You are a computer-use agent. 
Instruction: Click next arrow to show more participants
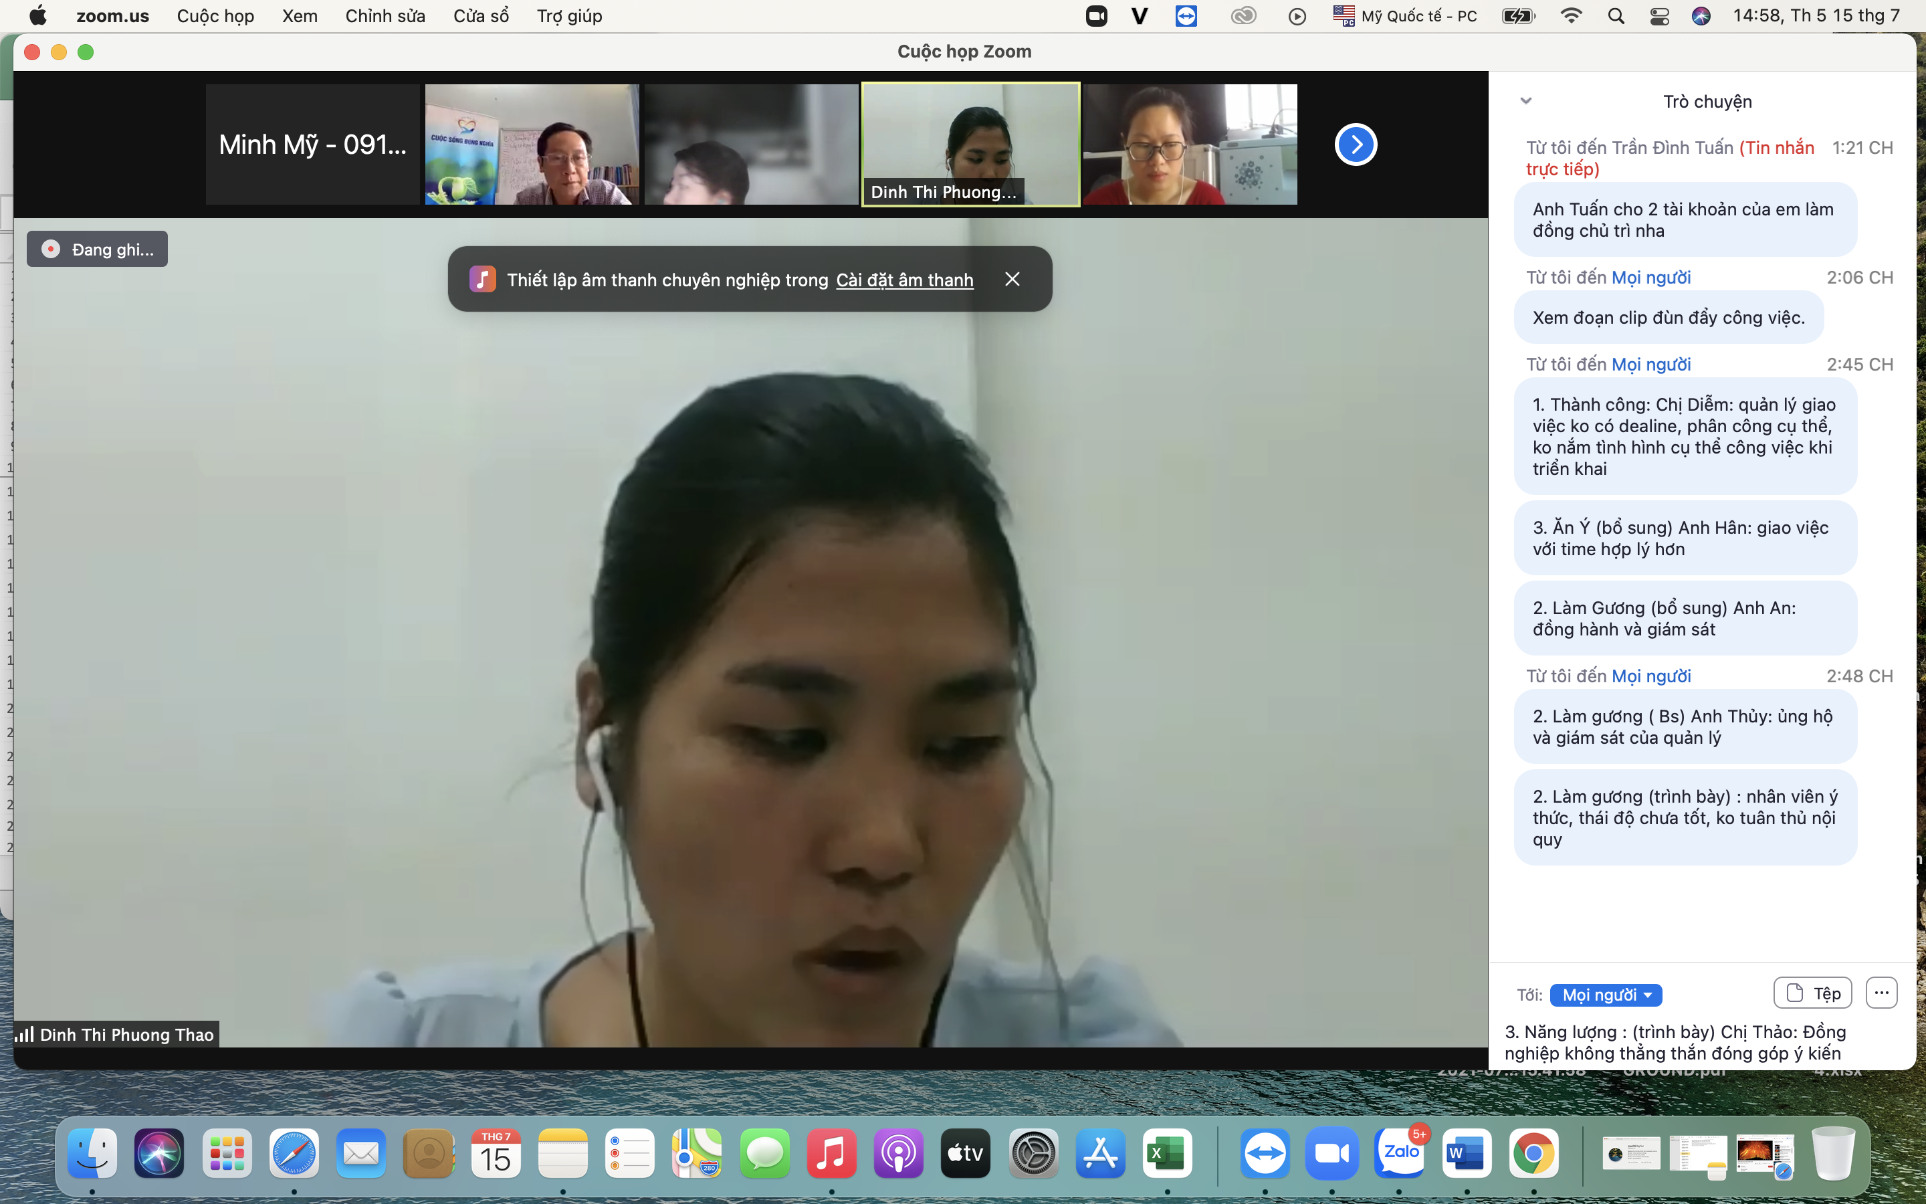1356,145
